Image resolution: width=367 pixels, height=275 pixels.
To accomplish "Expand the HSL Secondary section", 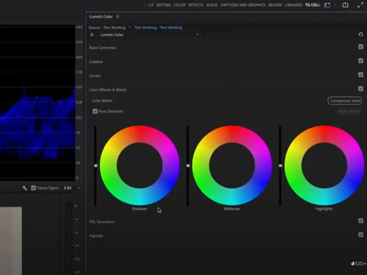I will (102, 222).
